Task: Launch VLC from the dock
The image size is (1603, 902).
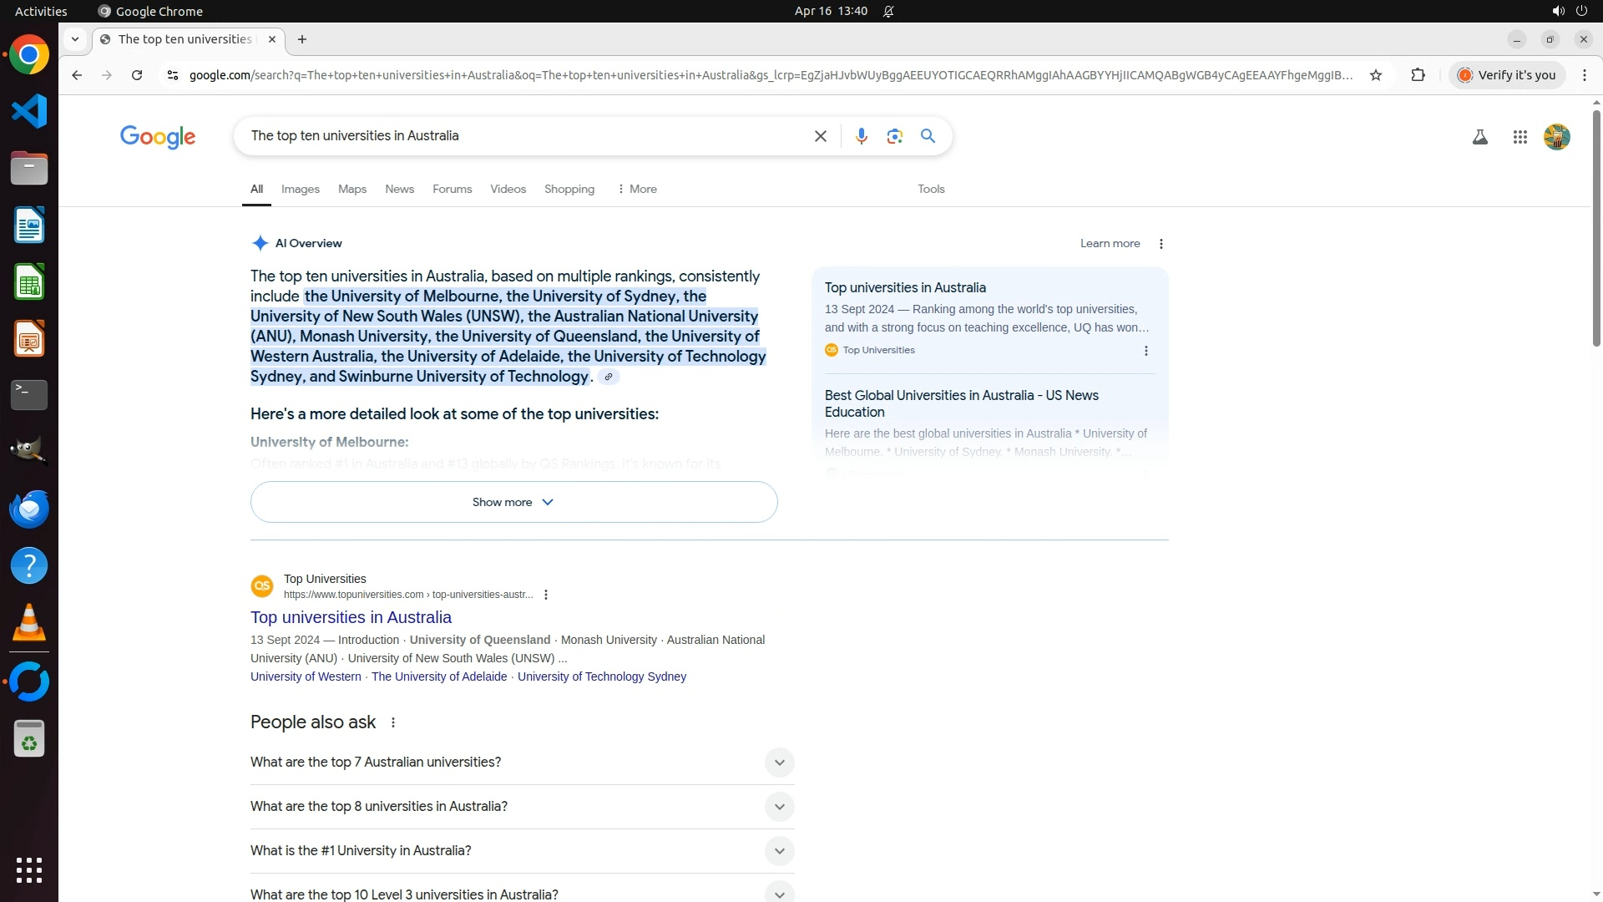Action: pyautogui.click(x=29, y=623)
